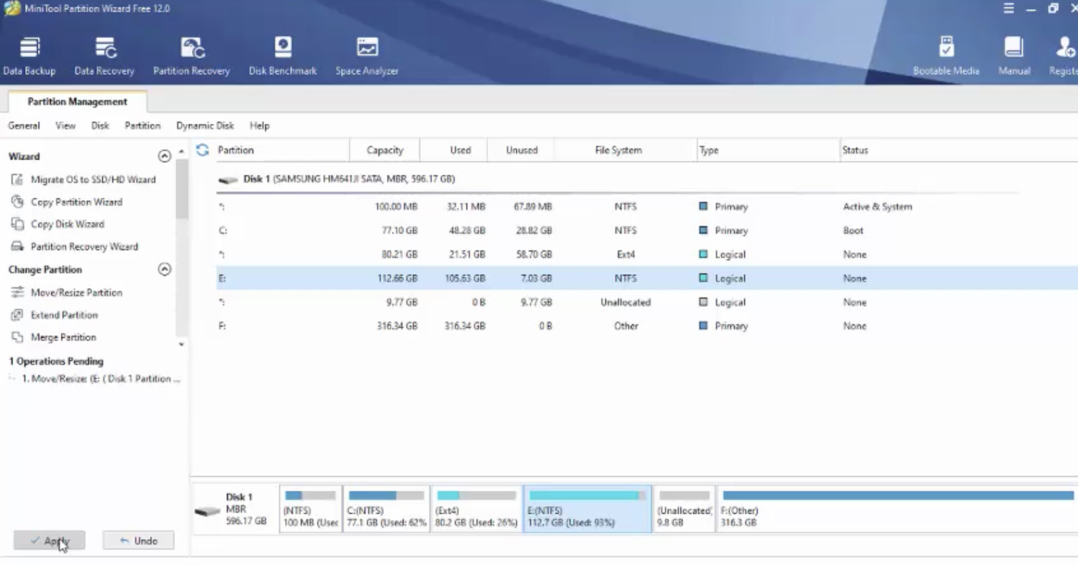Collapse the Change Partition section
This screenshot has height=565, width=1078.
pyautogui.click(x=164, y=270)
